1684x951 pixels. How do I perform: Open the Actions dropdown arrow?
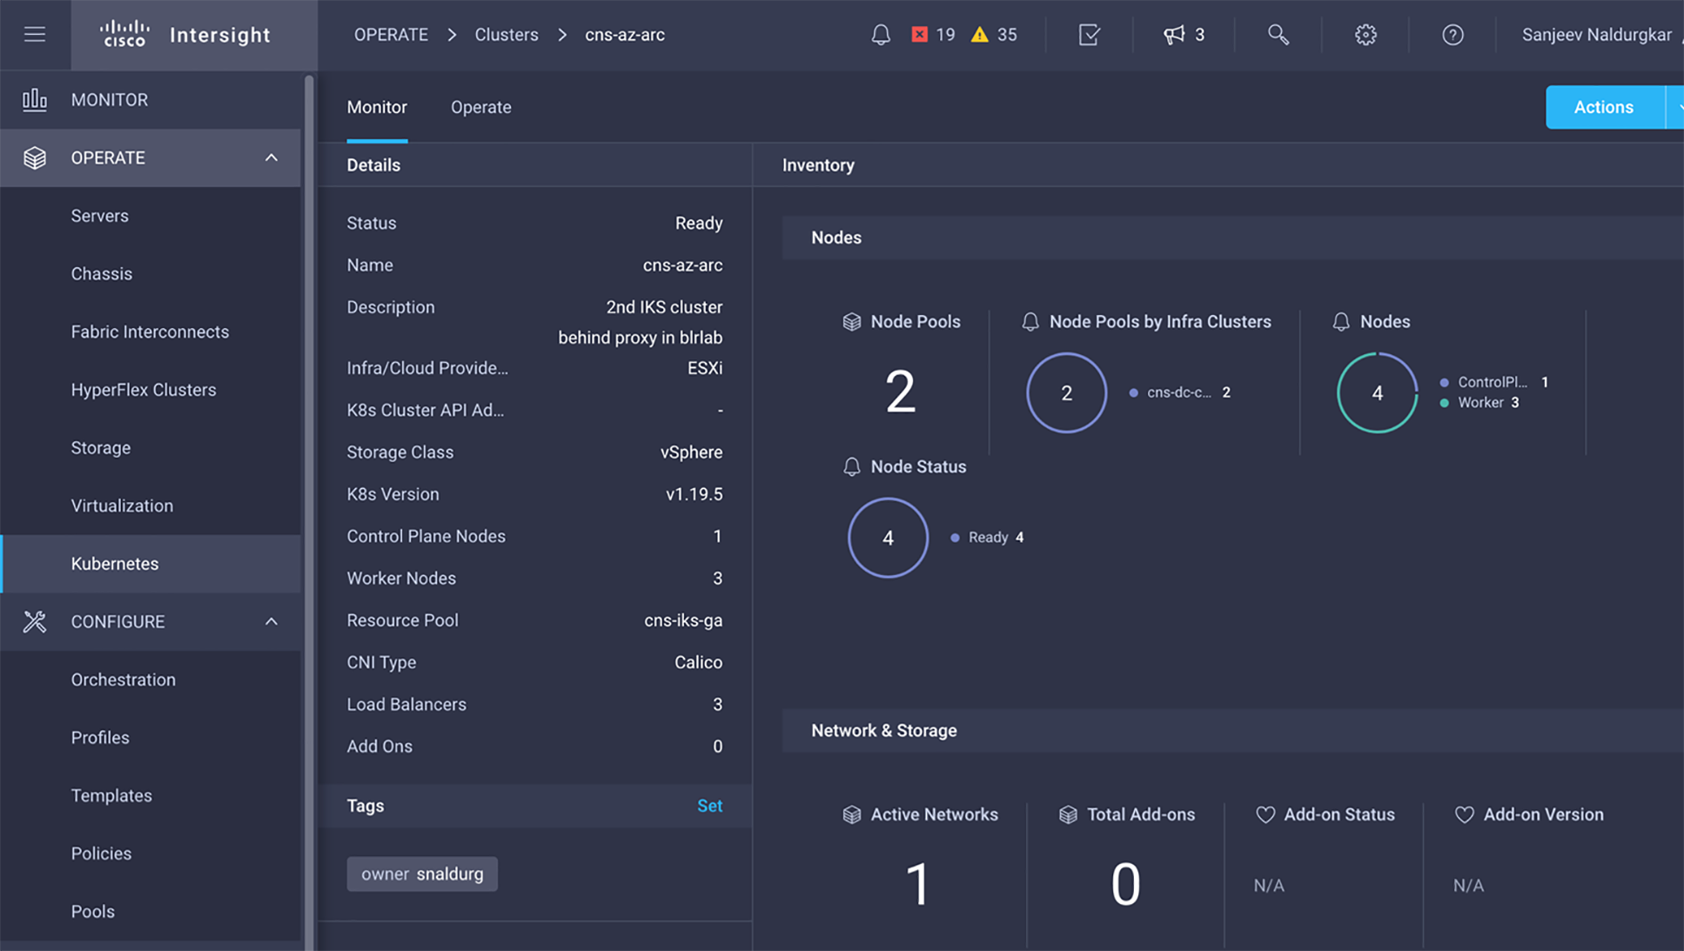[1676, 107]
